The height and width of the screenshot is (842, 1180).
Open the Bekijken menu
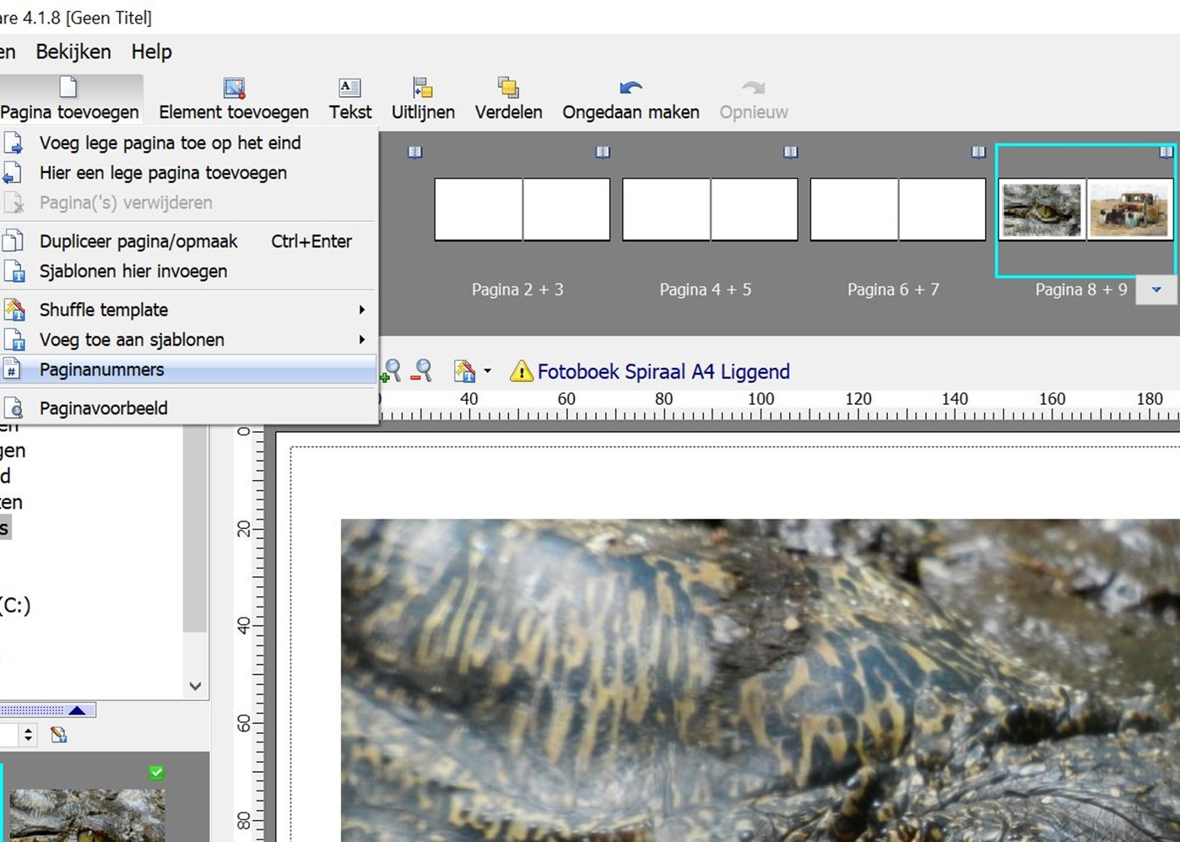[x=73, y=51]
